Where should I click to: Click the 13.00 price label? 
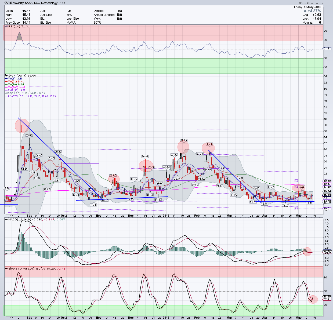point(265,204)
